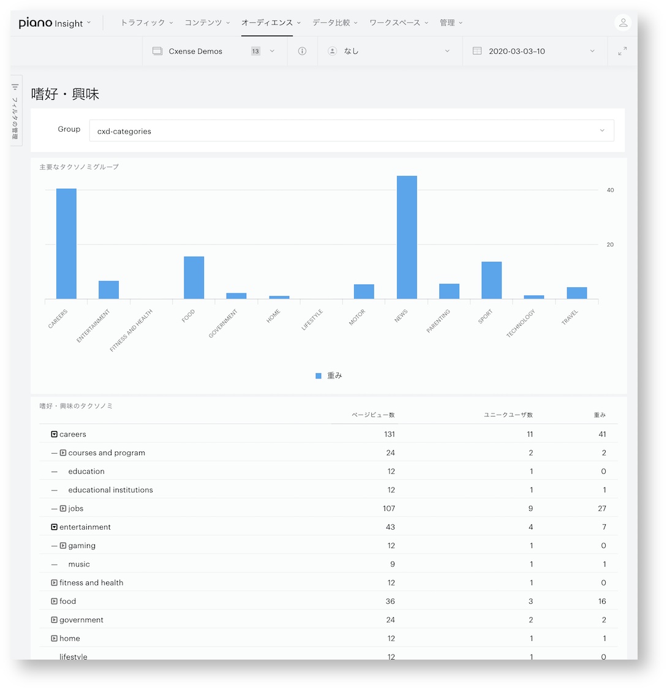Expand the food category row
Image resolution: width=667 pixels, height=689 pixels.
(x=55, y=601)
